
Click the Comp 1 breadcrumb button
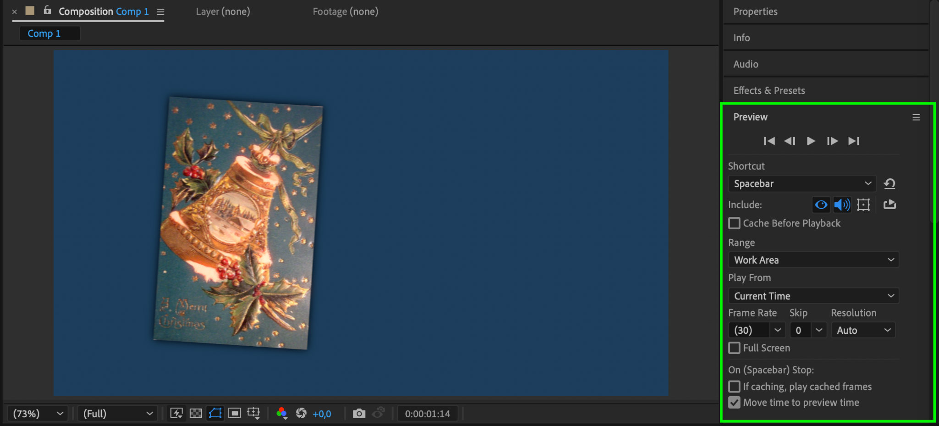pos(50,33)
